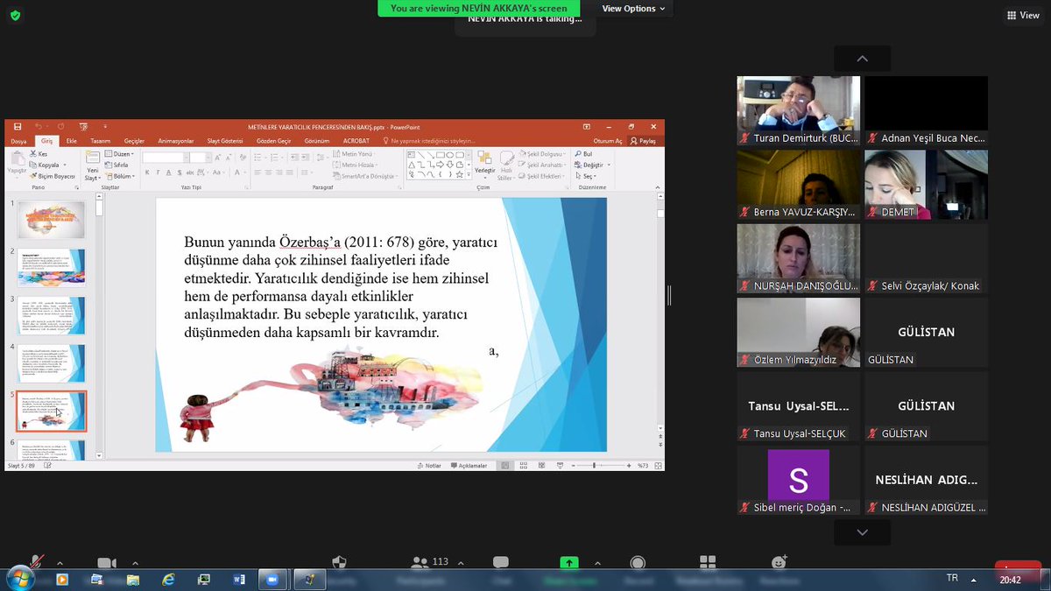The width and height of the screenshot is (1051, 591).
Task: Click the Paylaş share button
Action: pos(644,141)
